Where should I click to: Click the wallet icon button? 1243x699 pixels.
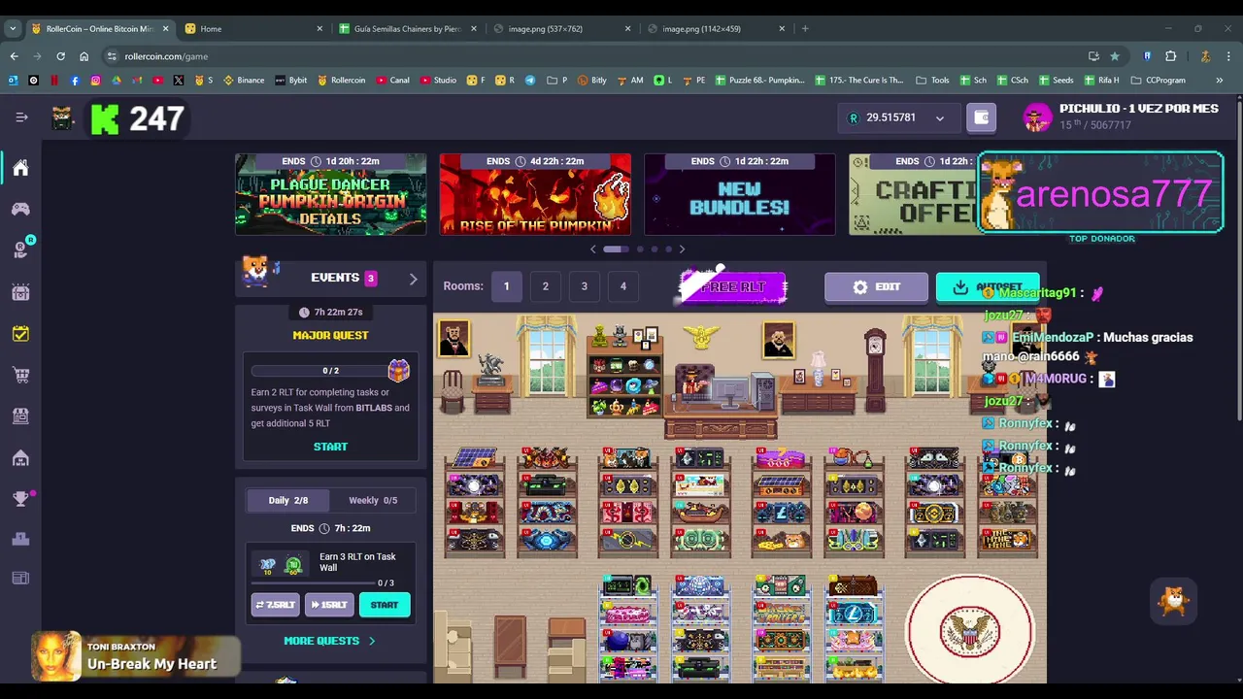click(x=981, y=117)
